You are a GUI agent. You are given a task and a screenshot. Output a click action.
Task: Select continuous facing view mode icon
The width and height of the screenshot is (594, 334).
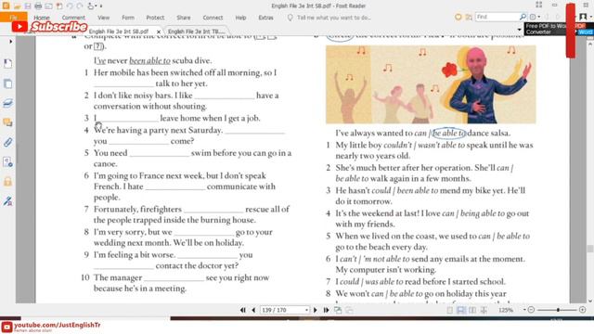click(484, 310)
